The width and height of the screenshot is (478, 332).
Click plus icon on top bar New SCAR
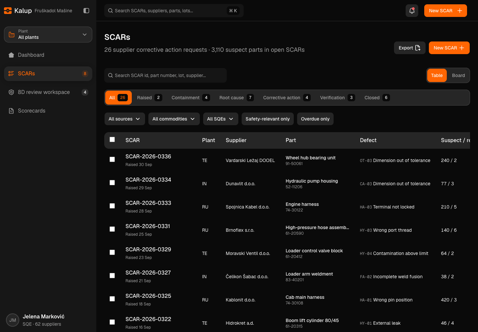click(x=460, y=11)
